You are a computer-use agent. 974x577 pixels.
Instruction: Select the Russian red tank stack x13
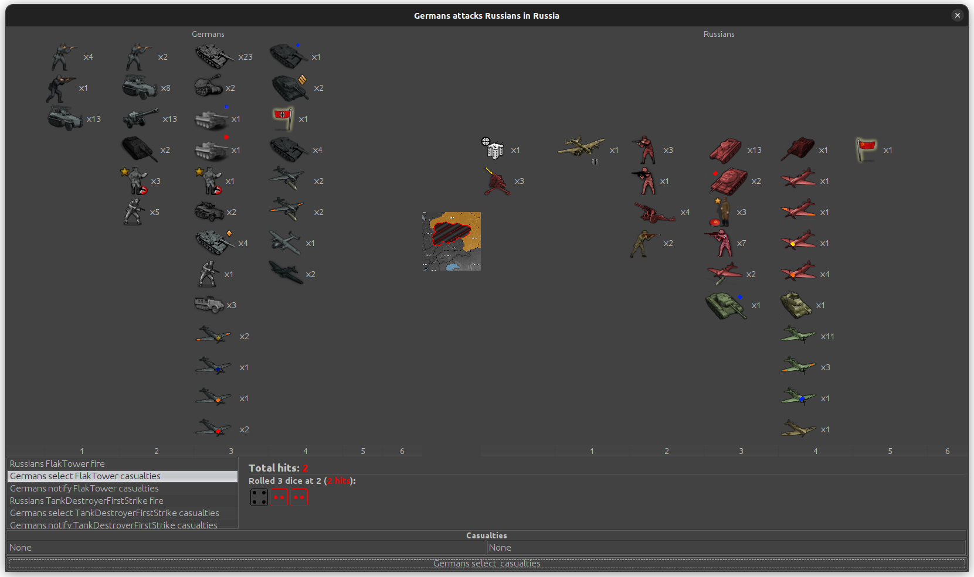(x=726, y=150)
